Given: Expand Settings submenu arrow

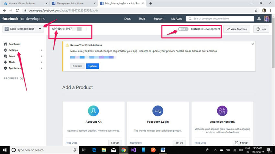Looking at the screenshot, I should point(41,50).
